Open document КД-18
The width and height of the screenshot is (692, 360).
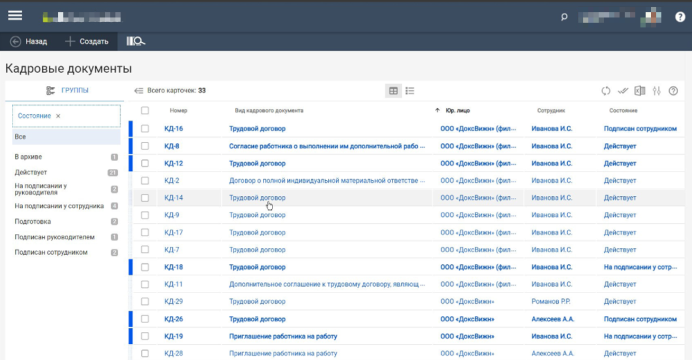(x=174, y=267)
